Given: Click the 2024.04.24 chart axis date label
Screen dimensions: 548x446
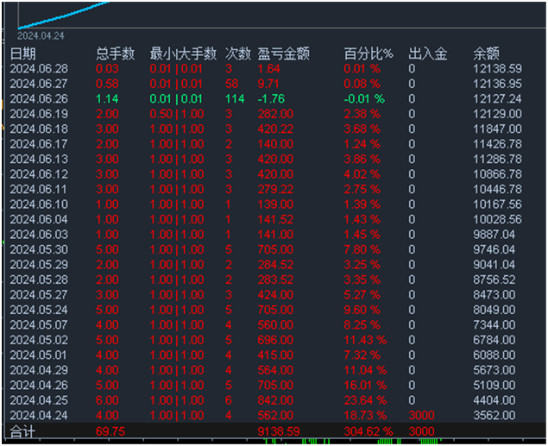Looking at the screenshot, I should point(41,36).
